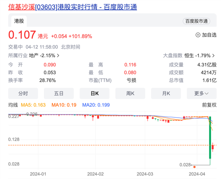221x179 pixels.
Task: Expand the 更多 dropdown
Action: pyautogui.click(x=201, y=93)
